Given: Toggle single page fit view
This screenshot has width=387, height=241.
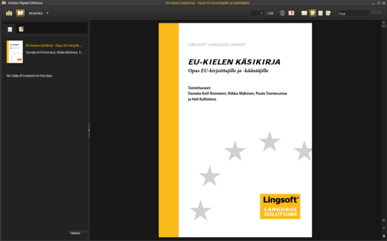Looking at the screenshot, I should [x=312, y=13].
